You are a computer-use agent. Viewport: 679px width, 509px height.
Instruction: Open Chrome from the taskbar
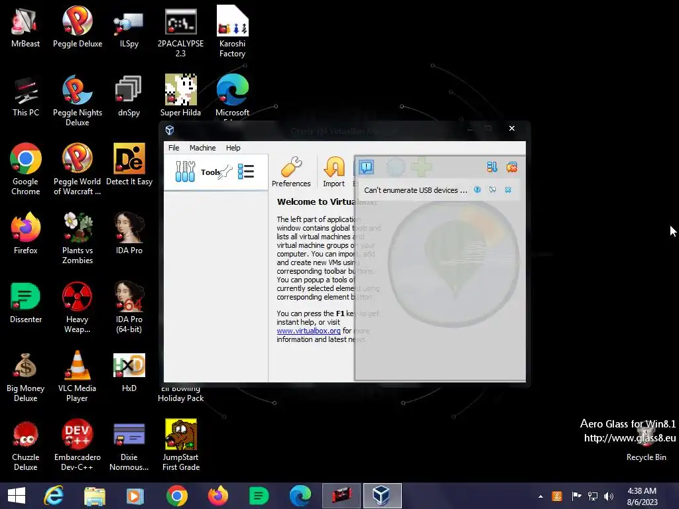[x=176, y=496]
